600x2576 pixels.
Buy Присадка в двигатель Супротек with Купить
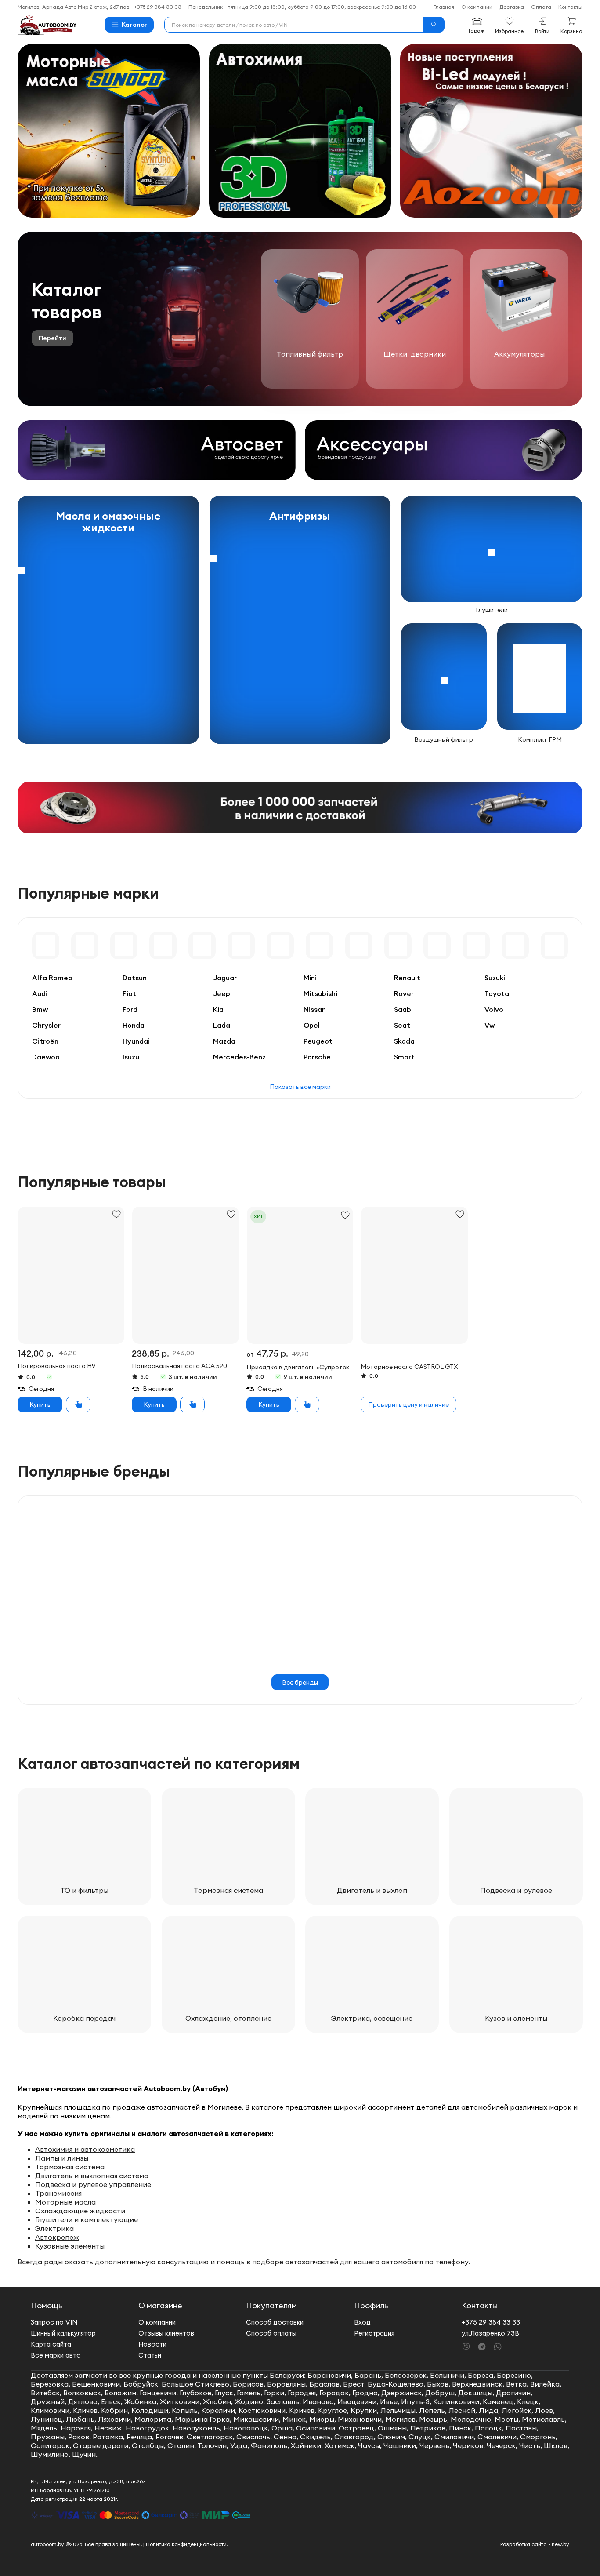269,1404
